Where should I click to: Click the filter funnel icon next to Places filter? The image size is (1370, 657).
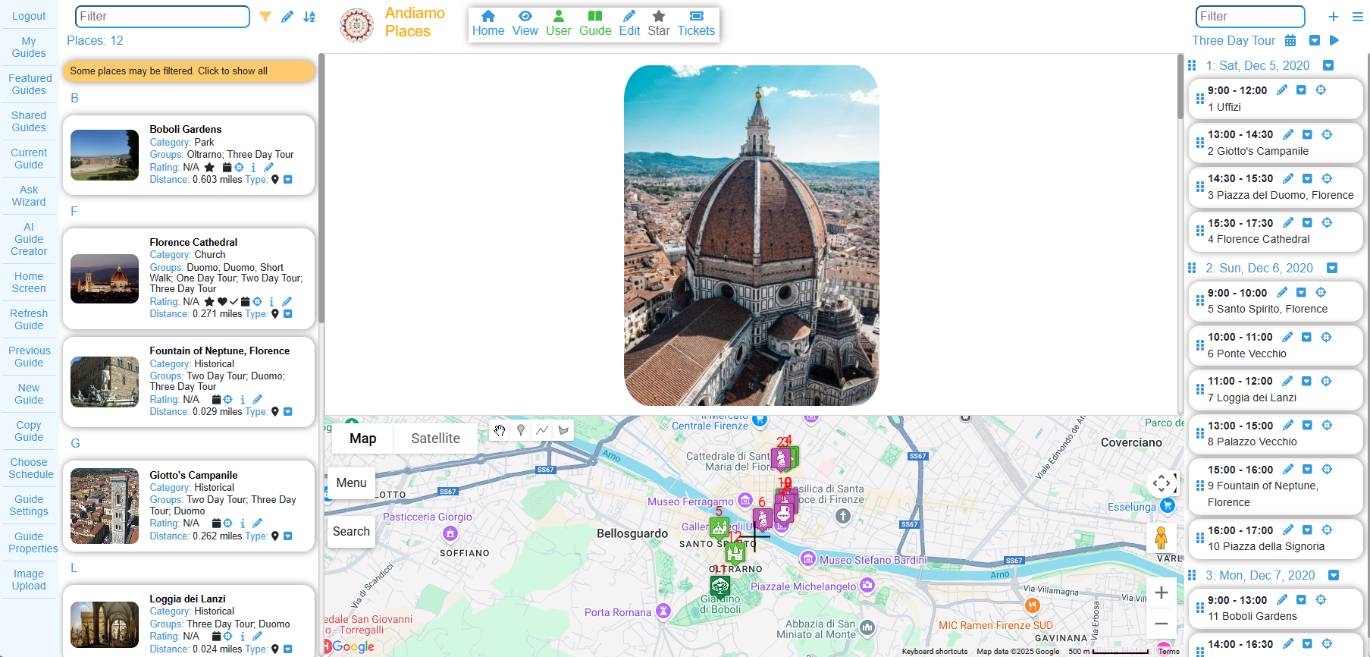click(x=265, y=17)
